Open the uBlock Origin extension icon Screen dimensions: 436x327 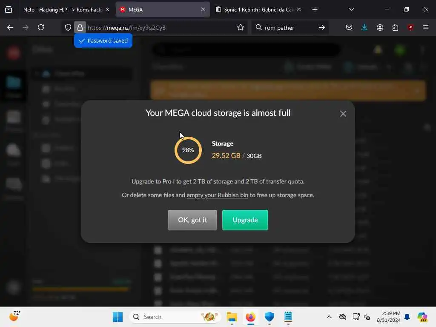tap(410, 27)
